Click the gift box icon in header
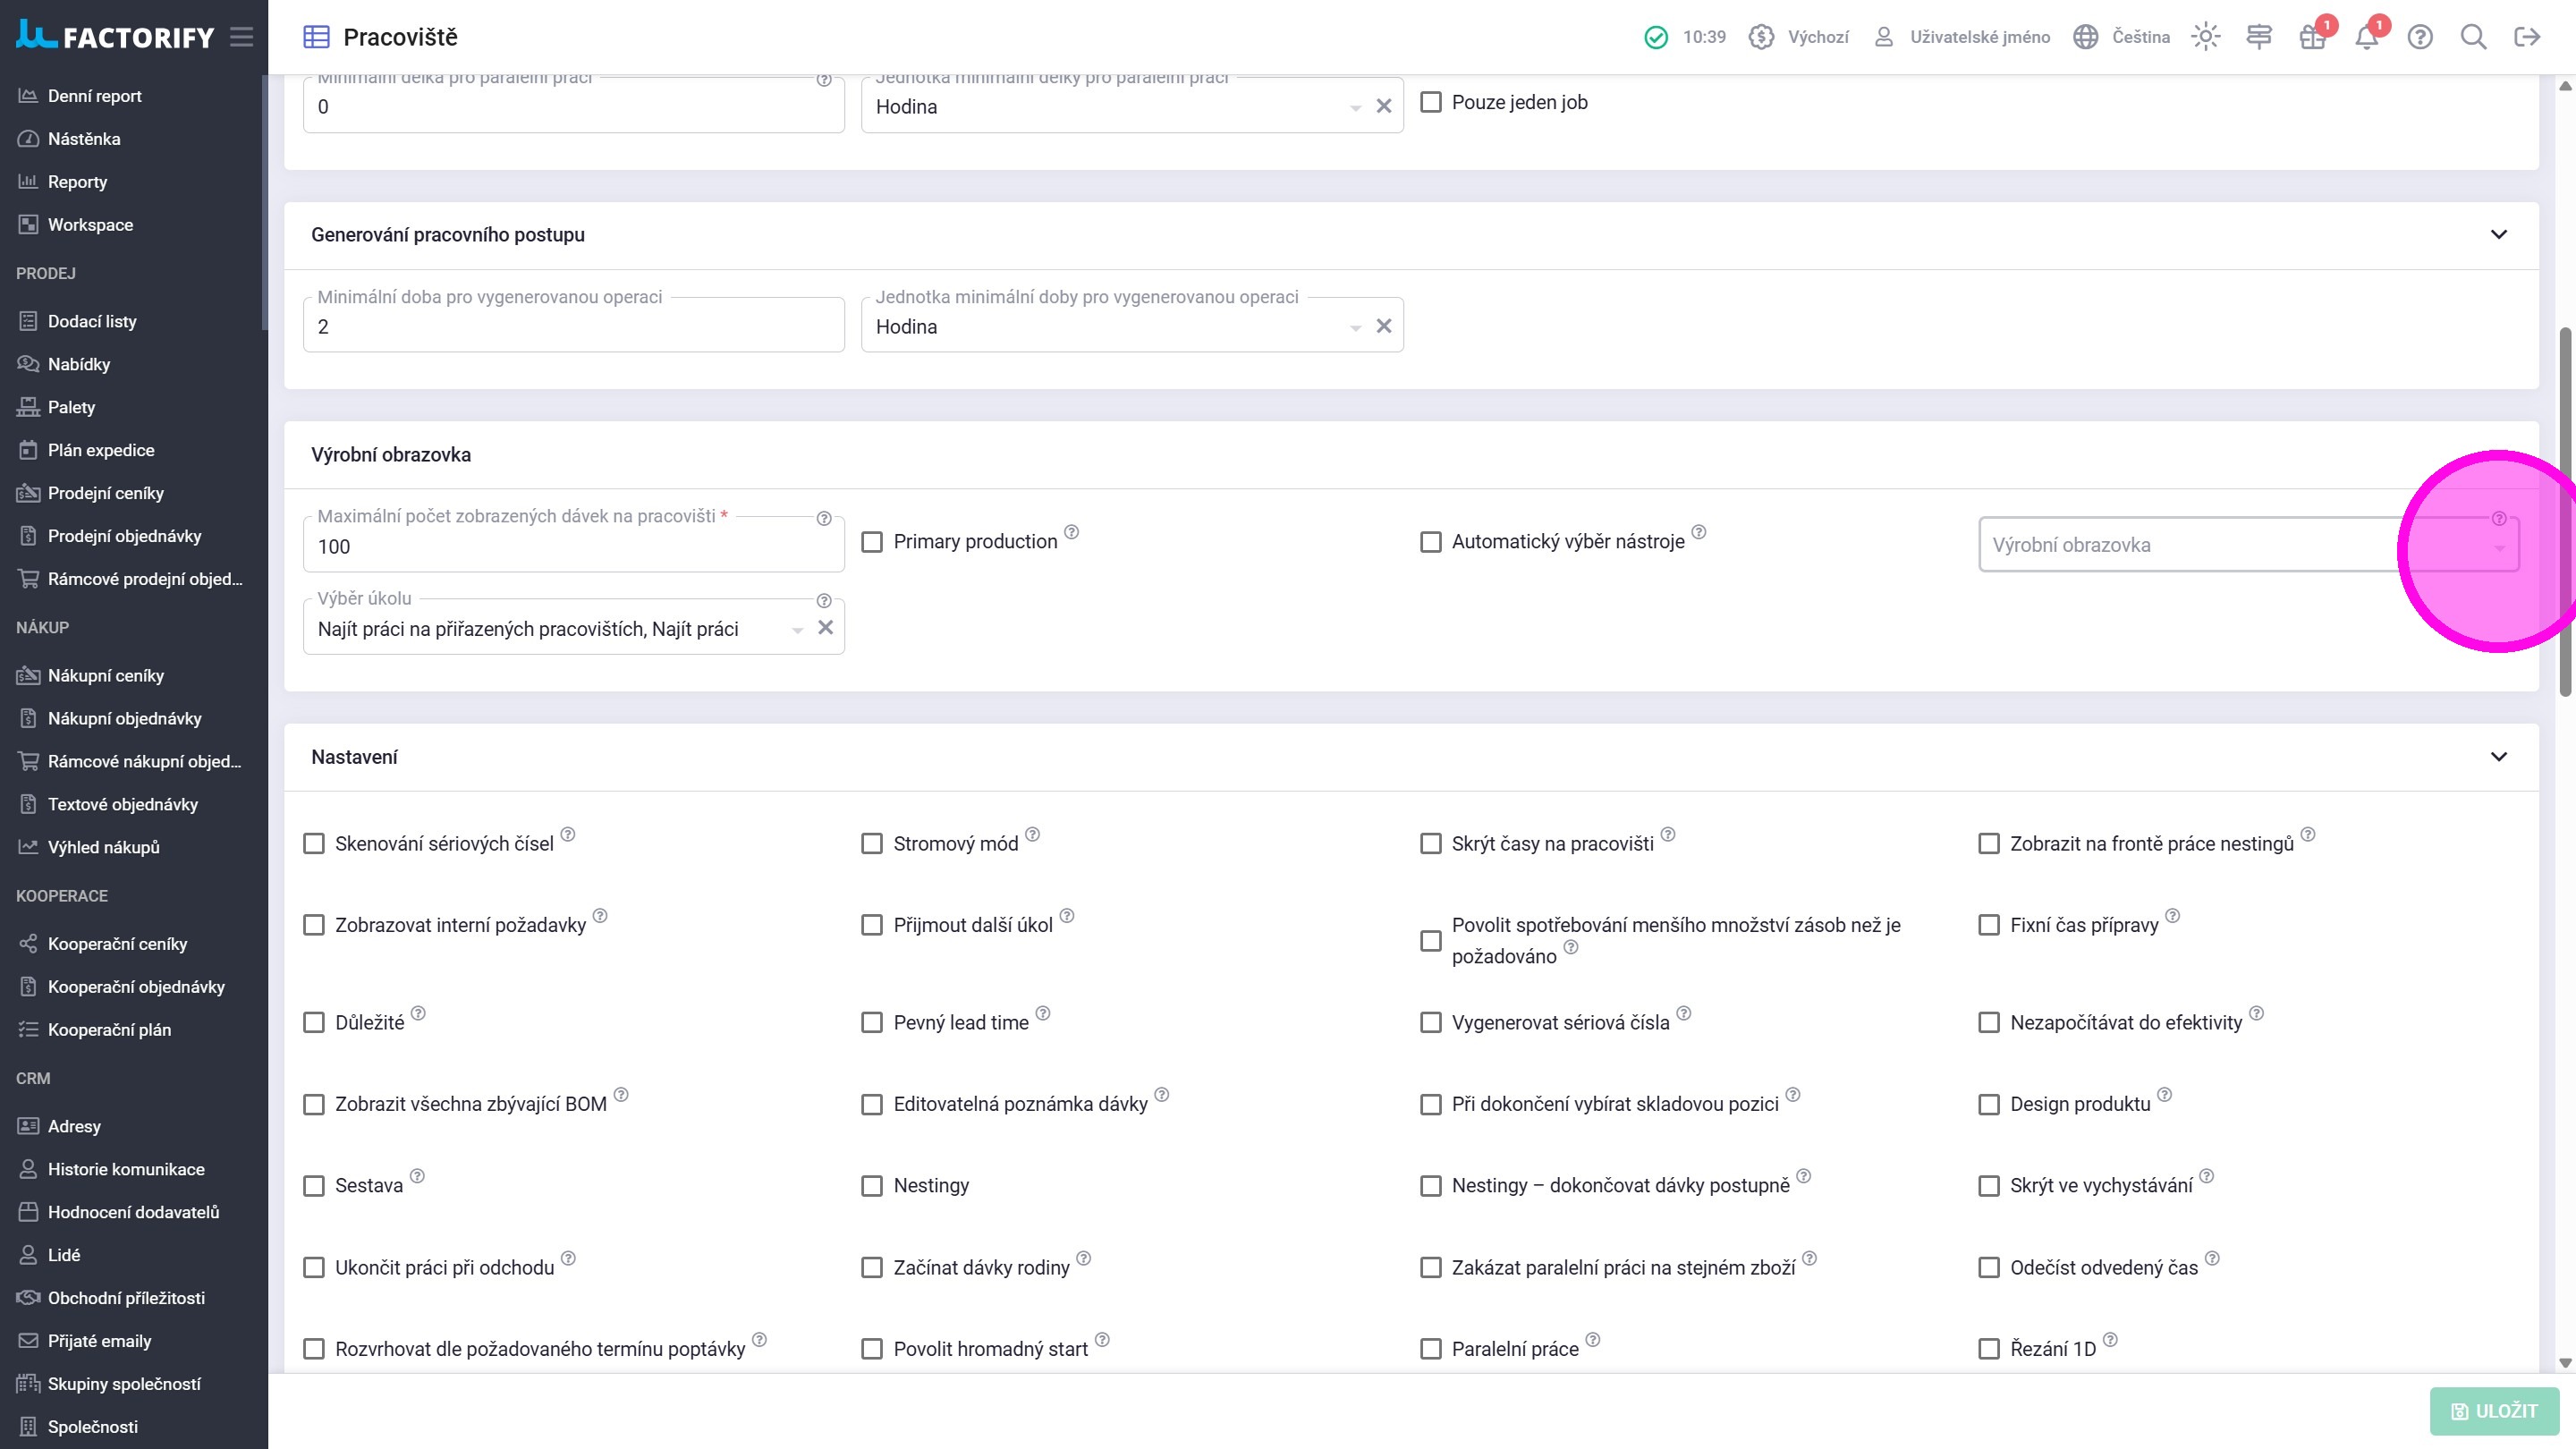Image resolution: width=2576 pixels, height=1449 pixels. 2312,37
